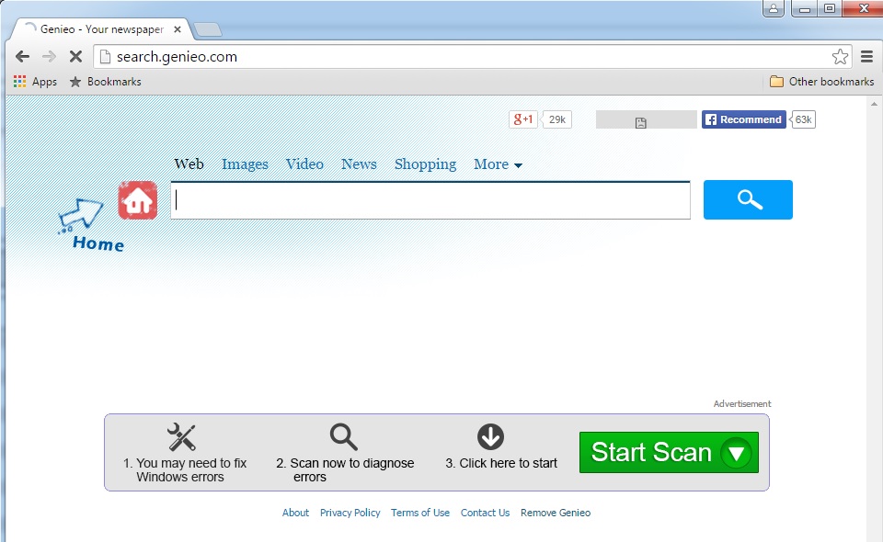This screenshot has height=542, width=883.
Task: Close the Genieo browser tab
Action: 178,29
